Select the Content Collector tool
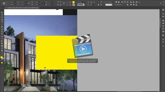This screenshot has width=165, height=92. coord(2,19)
